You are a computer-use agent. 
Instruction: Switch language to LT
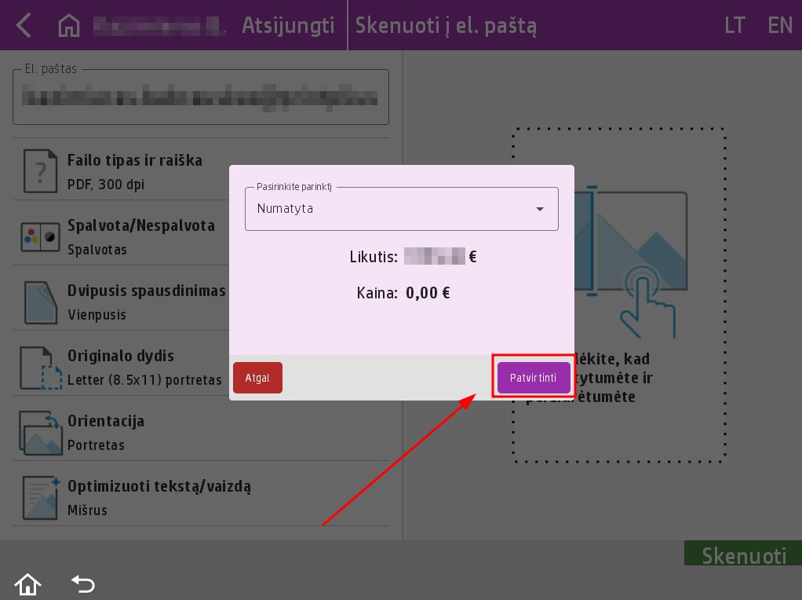(735, 25)
